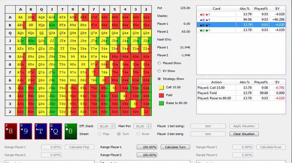Click the Ten of diamonds board card
The height and width of the screenshot is (163, 292).
point(39,131)
